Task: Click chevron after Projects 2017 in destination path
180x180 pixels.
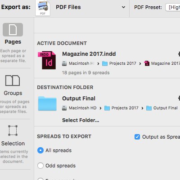Action: (142, 108)
